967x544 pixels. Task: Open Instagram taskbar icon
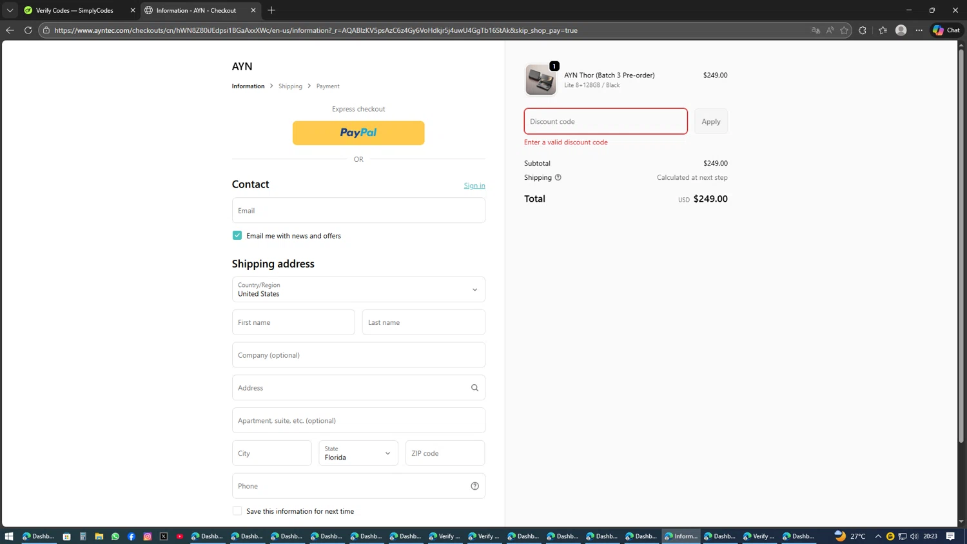point(148,536)
